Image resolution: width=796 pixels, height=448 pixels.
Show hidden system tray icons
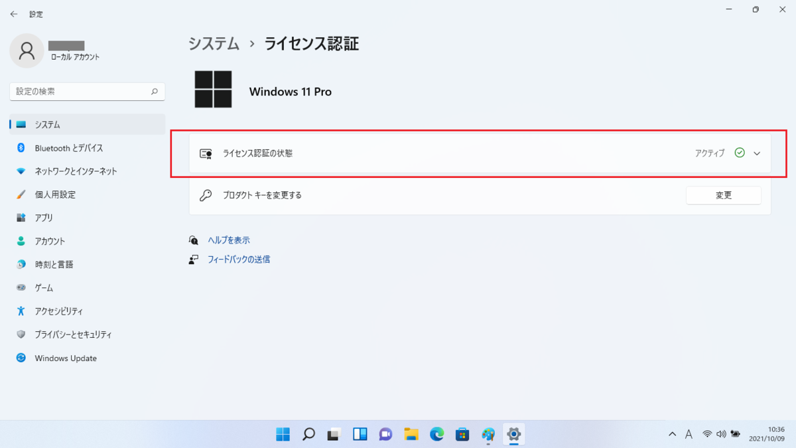(672, 434)
